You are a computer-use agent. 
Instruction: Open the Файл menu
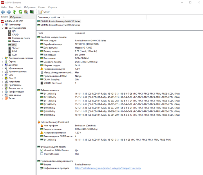4,7
